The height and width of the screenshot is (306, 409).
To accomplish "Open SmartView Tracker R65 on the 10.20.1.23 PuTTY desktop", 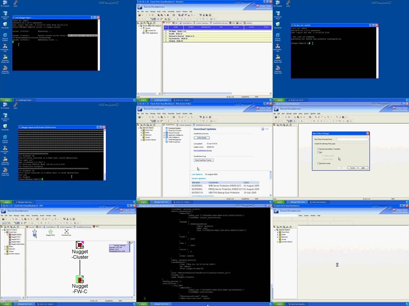I will tap(278, 70).
